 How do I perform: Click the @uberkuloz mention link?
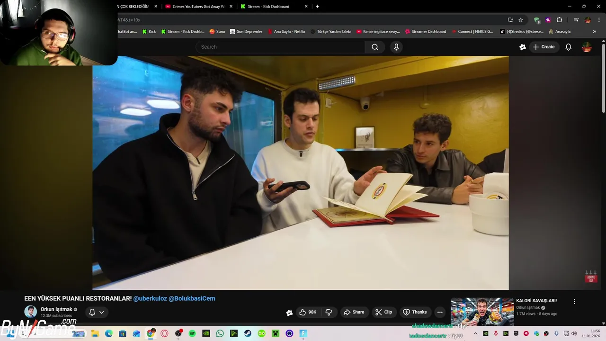coord(150,298)
